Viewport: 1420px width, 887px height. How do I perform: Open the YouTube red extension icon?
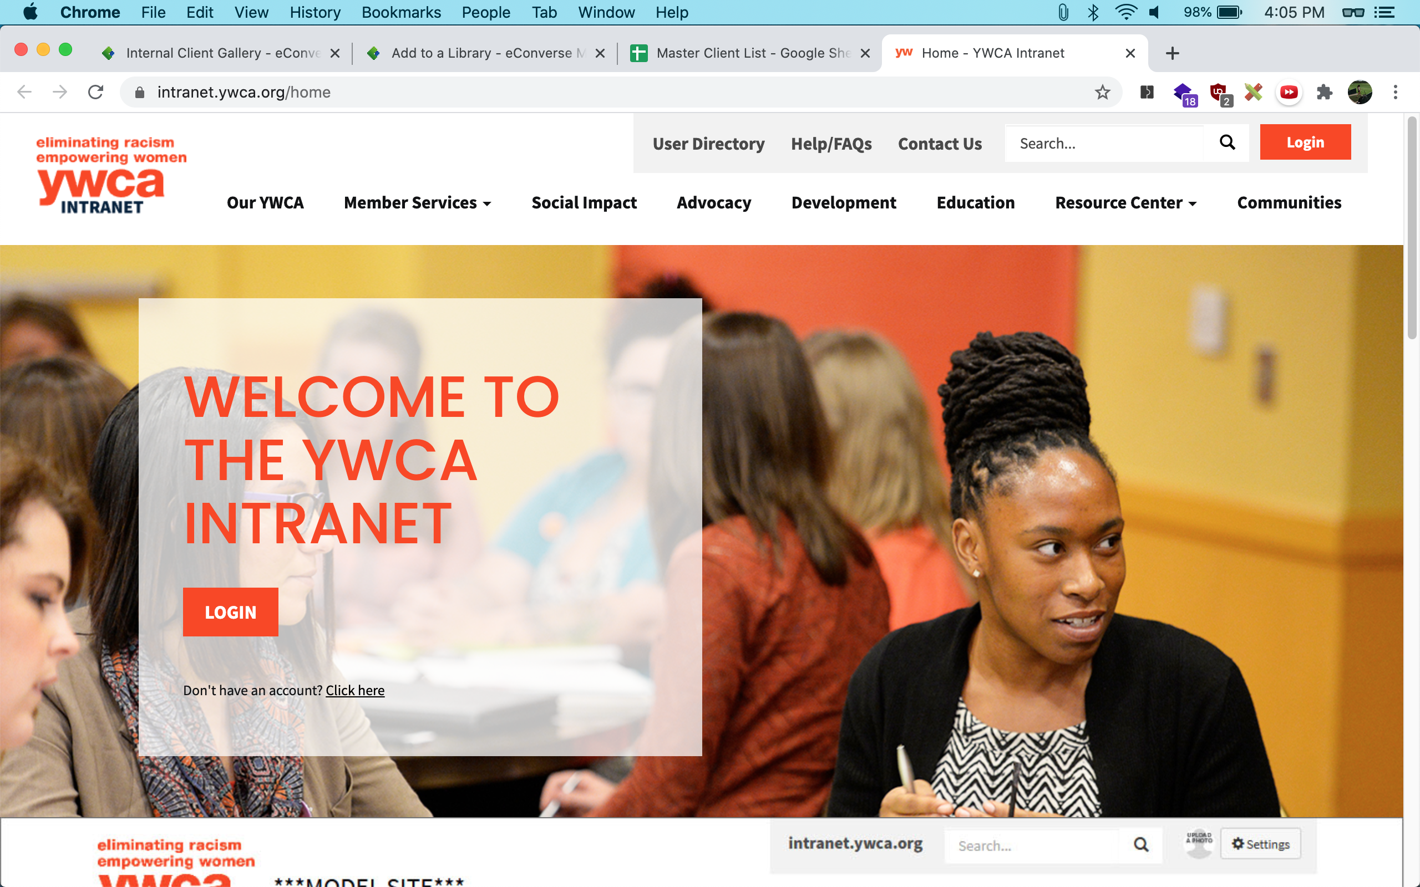1289,92
